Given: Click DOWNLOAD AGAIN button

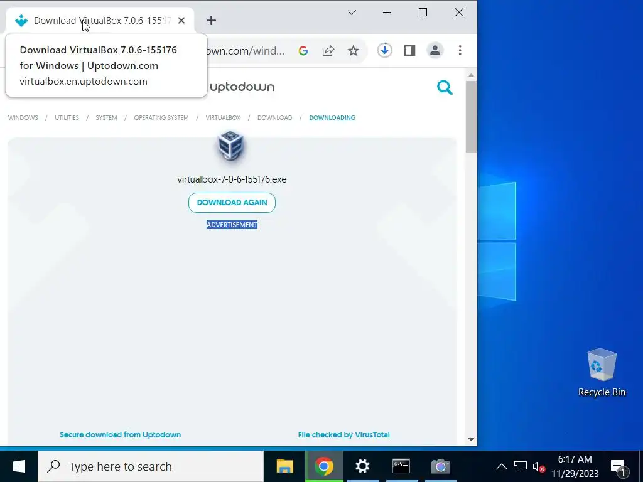Looking at the screenshot, I should pyautogui.click(x=232, y=203).
